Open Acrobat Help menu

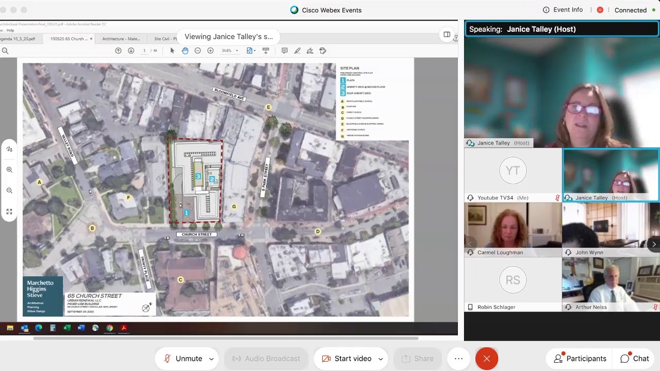(x=10, y=30)
